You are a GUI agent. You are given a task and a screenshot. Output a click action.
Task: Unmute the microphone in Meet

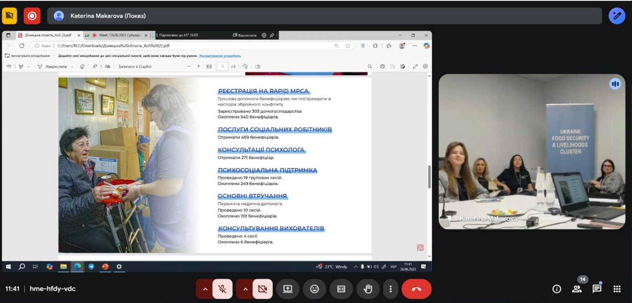pos(222,289)
